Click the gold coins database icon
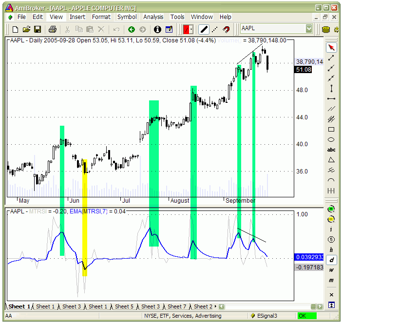399x325 pixels. pyautogui.click(x=326, y=30)
